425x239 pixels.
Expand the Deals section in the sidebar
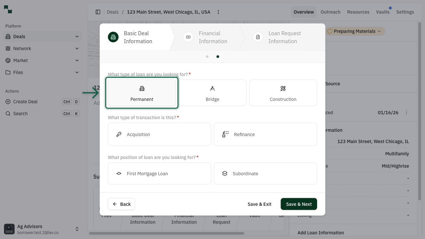(77, 37)
